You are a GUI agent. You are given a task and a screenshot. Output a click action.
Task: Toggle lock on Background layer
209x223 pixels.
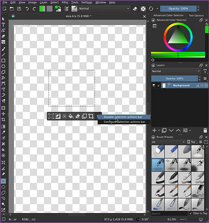click(x=198, y=85)
